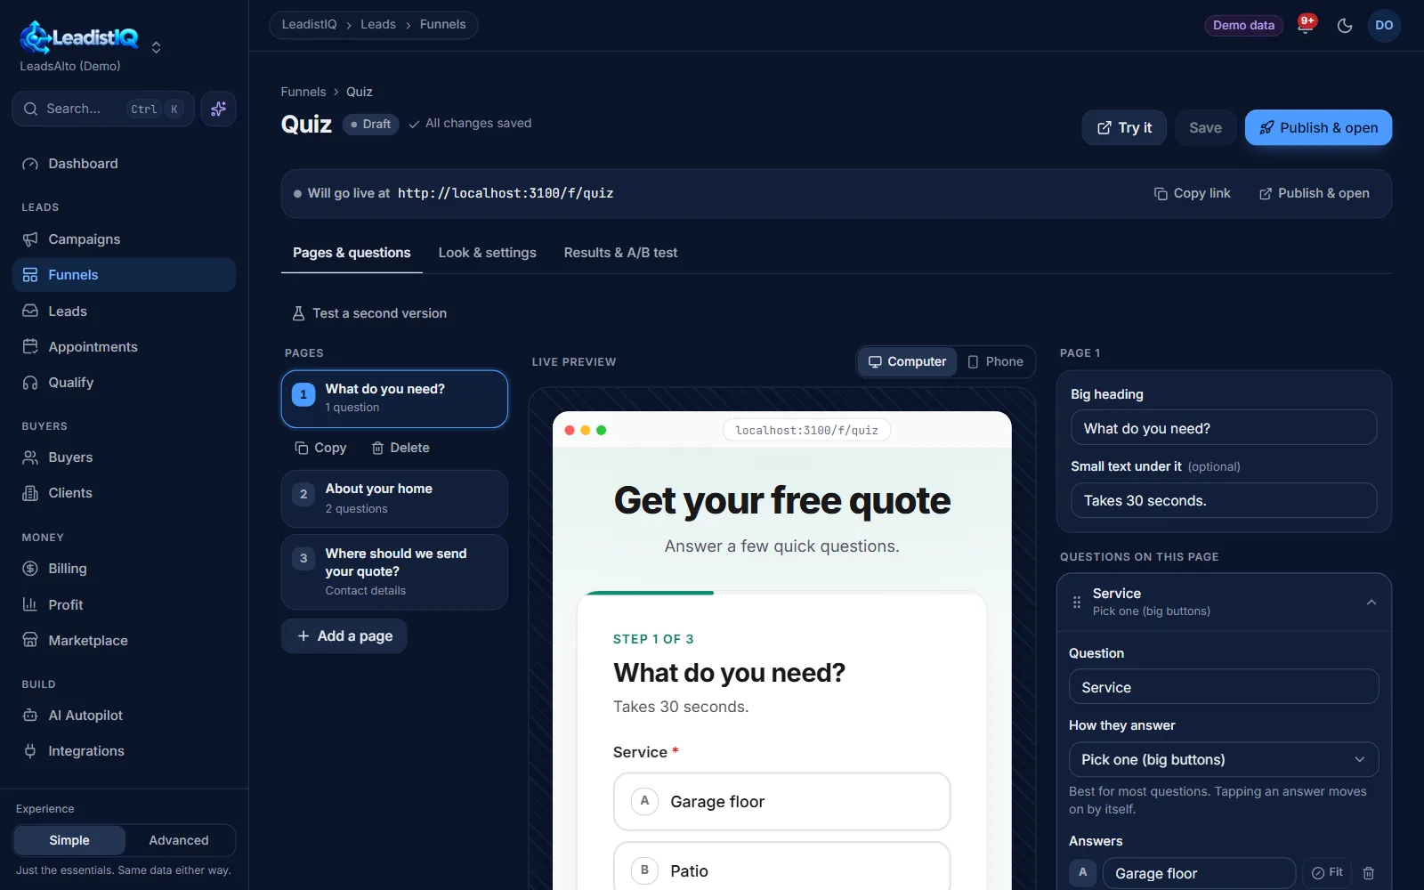Toggle dark mode moon icon

click(x=1345, y=26)
